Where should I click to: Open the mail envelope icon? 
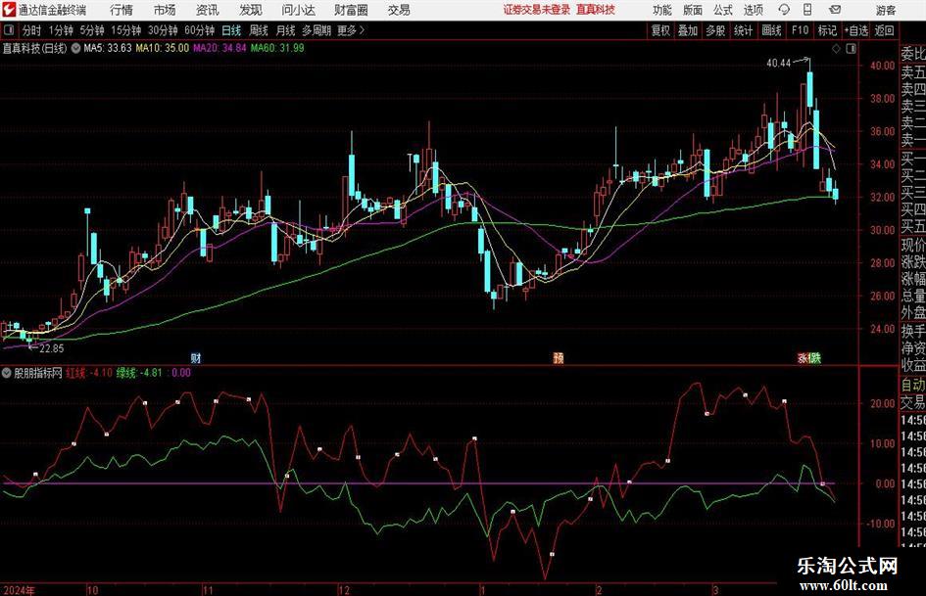835,10
